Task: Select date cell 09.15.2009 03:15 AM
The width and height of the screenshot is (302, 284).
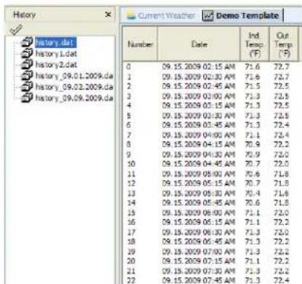Action: click(x=199, y=106)
